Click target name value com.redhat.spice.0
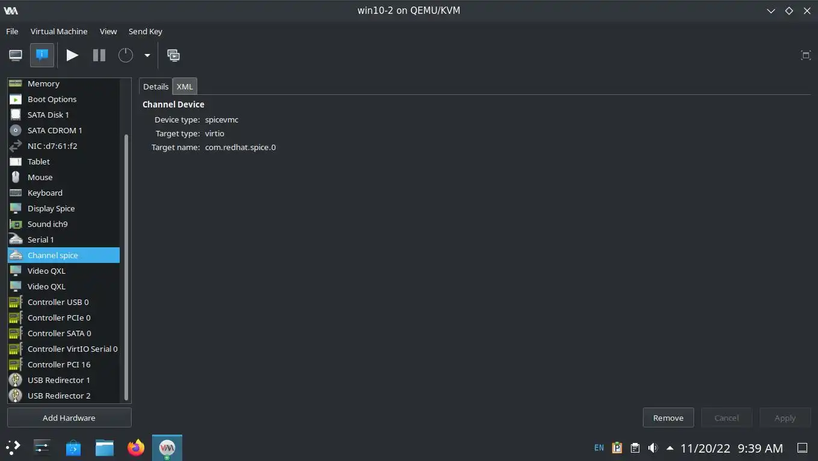This screenshot has width=818, height=461. [241, 147]
